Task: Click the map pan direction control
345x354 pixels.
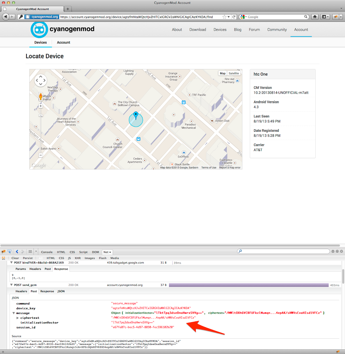Action: point(40,81)
